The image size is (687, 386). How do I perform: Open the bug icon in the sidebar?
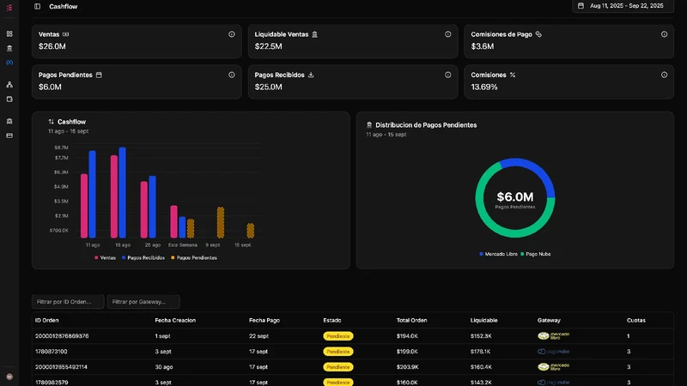9,121
